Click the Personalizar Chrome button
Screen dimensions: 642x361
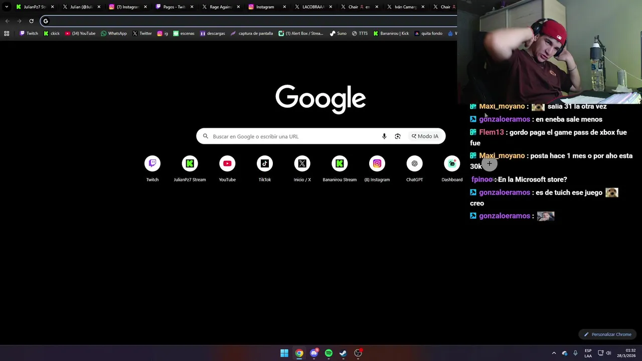point(607,334)
